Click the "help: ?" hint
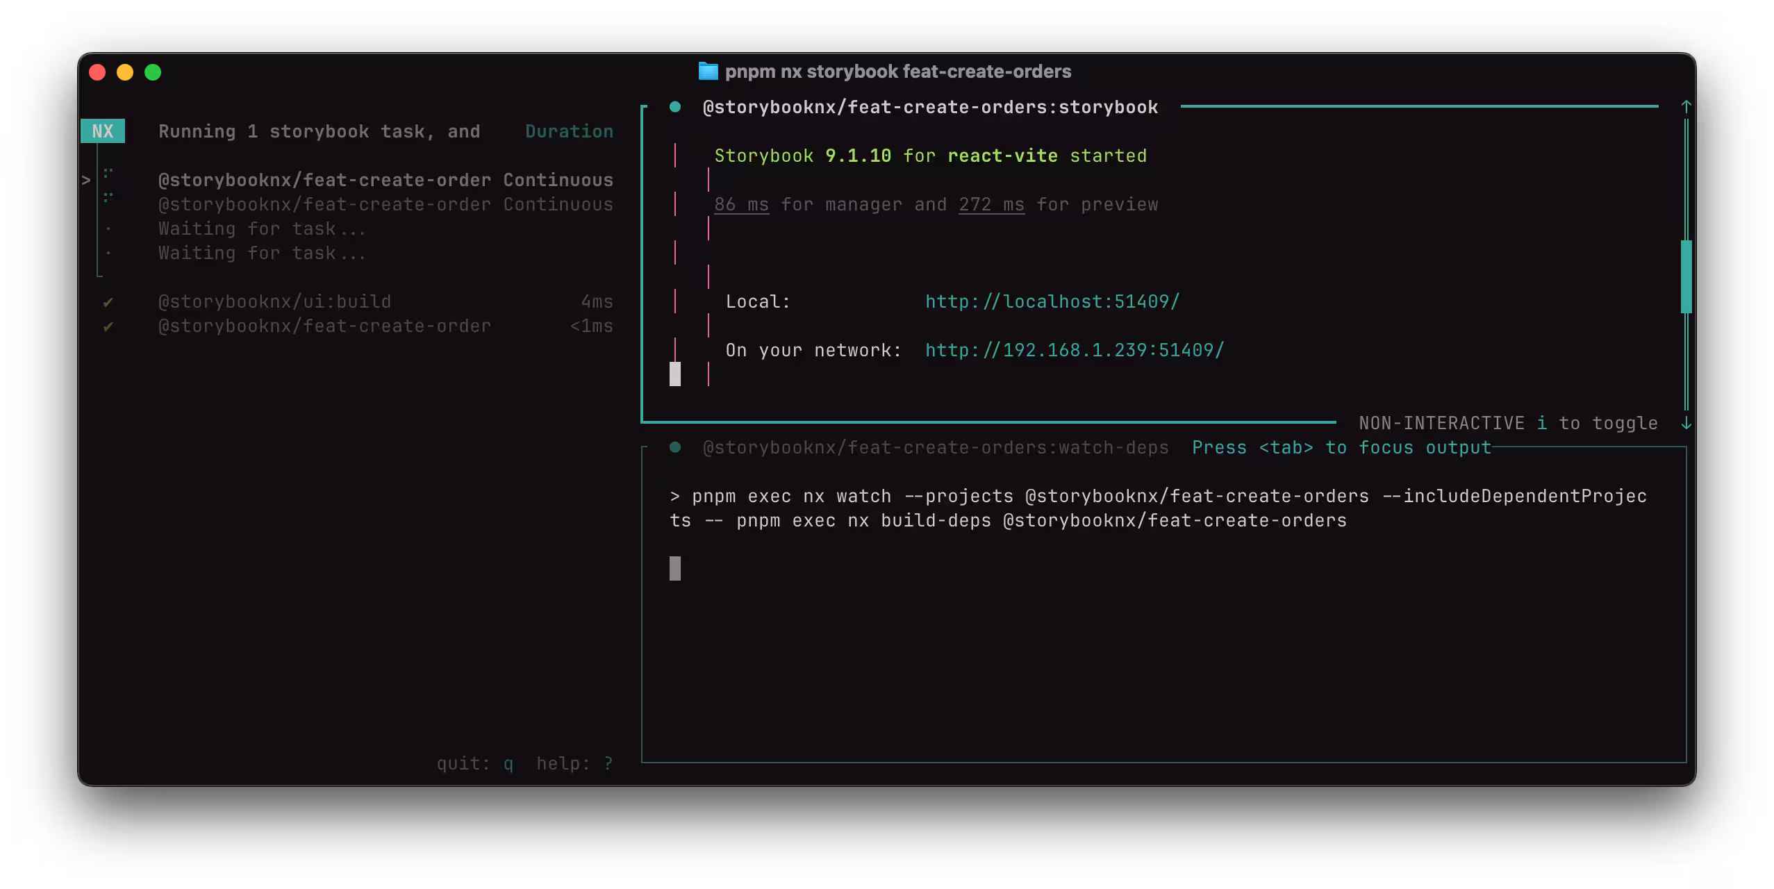 tap(574, 763)
